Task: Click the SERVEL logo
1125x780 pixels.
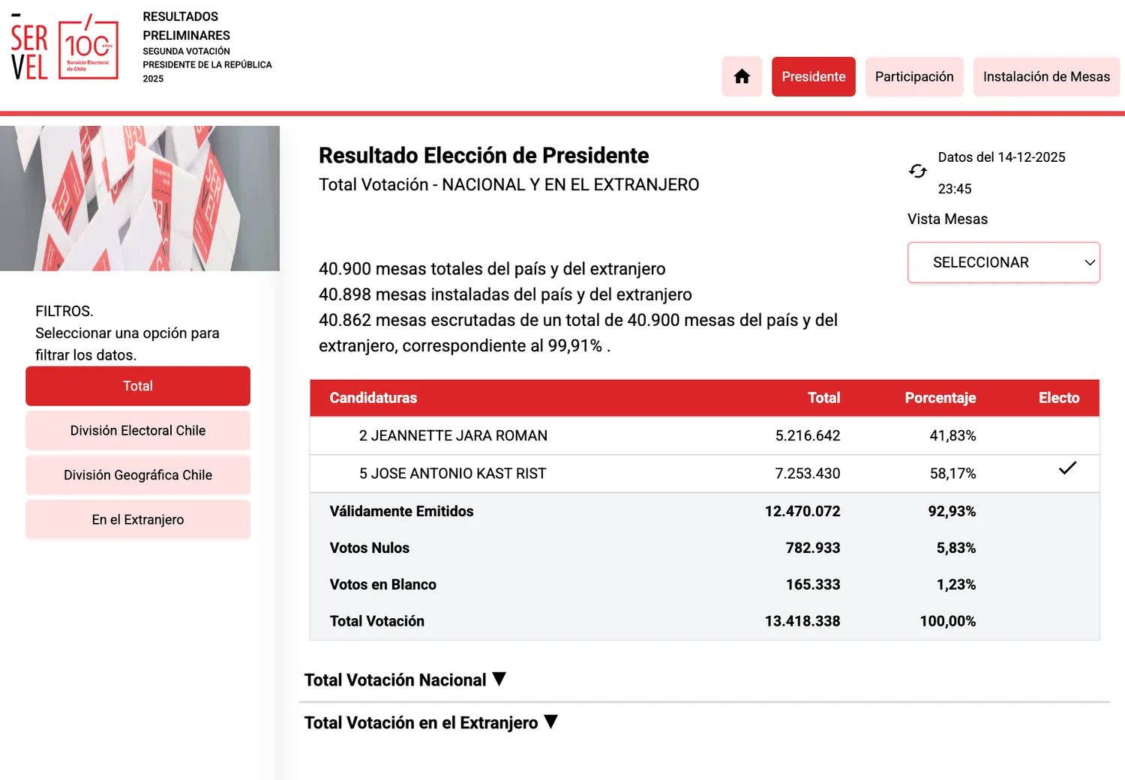Action: [x=30, y=51]
